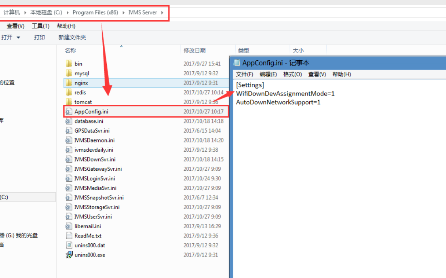Select the ivmsdevdaily.ini file name

(x=94, y=150)
